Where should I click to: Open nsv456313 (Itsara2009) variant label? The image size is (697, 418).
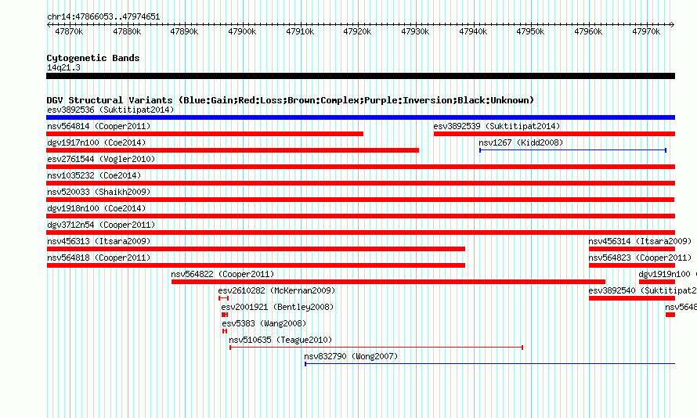click(99, 241)
